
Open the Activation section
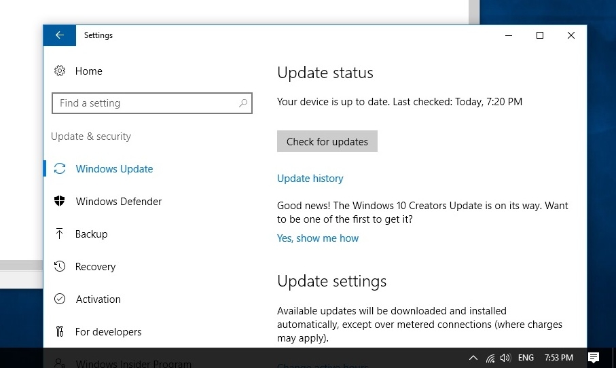coord(98,299)
